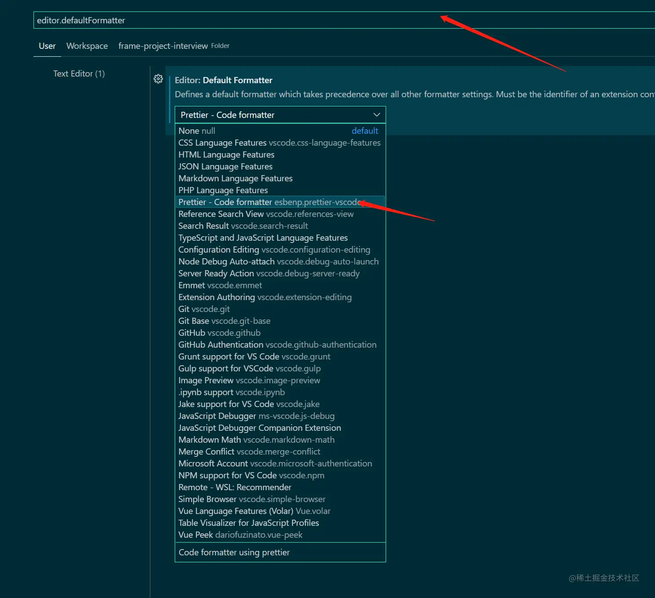This screenshot has width=655, height=598.
Task: Select GitHub vscode.github option
Action: coord(280,333)
